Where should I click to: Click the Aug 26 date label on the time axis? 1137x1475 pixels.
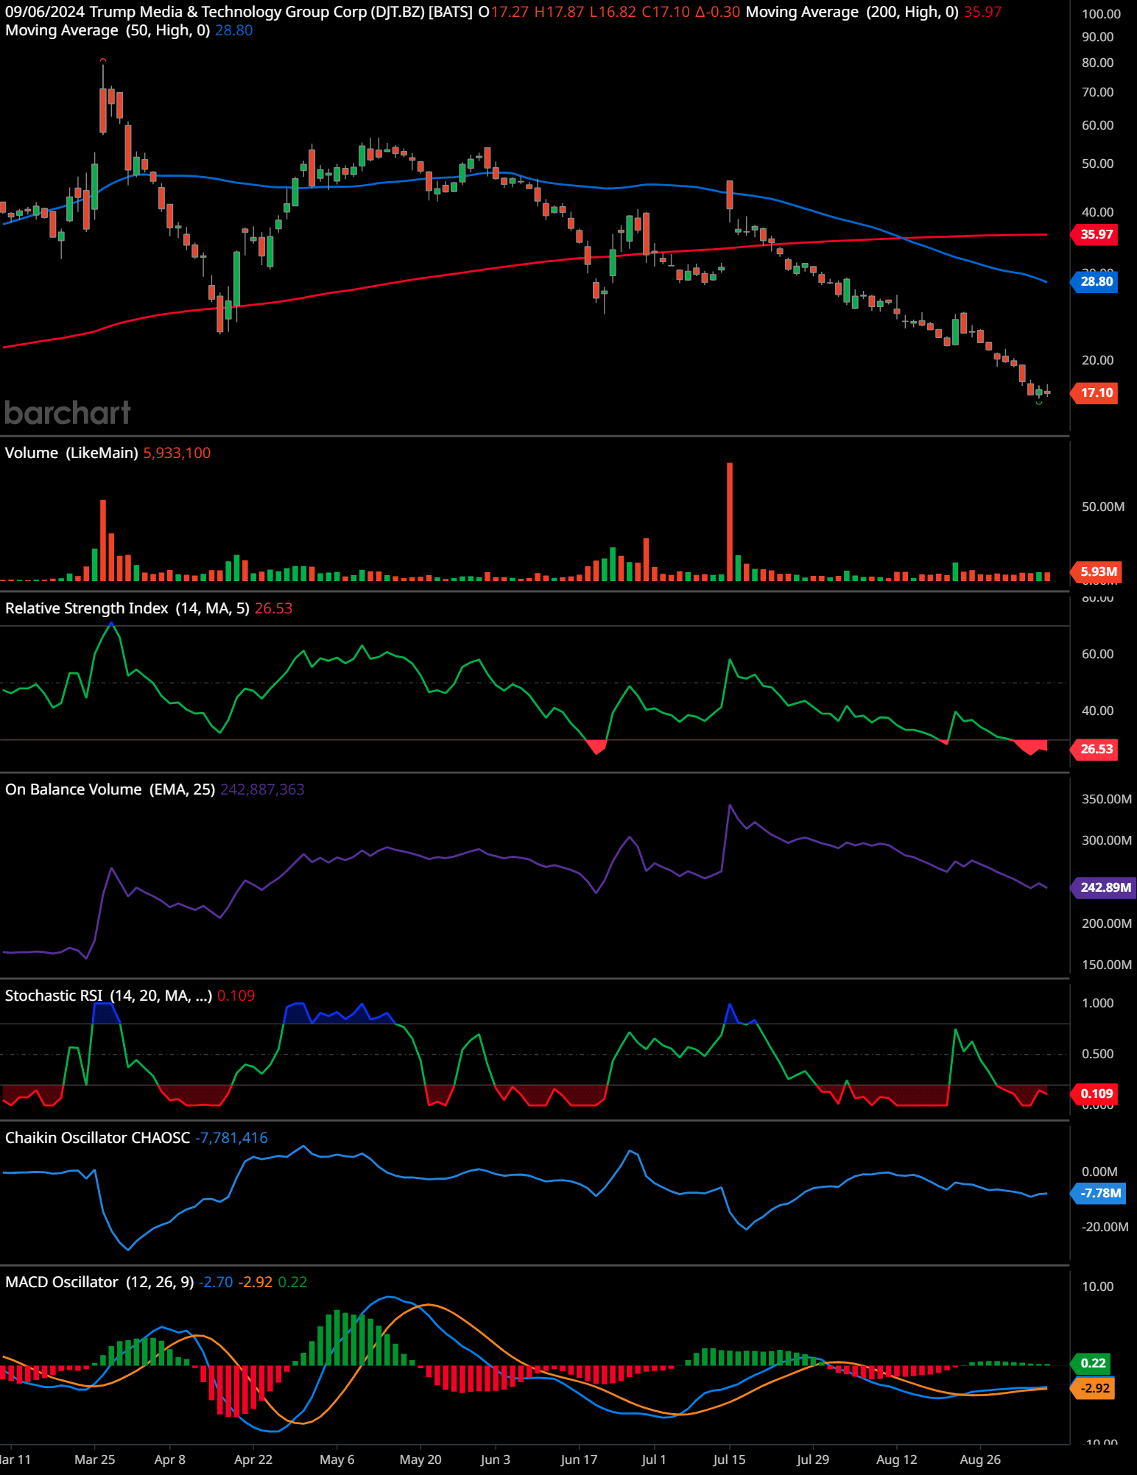980,1460
